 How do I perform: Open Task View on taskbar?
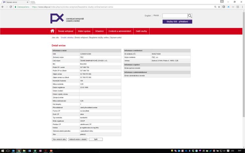[x=8, y=151]
